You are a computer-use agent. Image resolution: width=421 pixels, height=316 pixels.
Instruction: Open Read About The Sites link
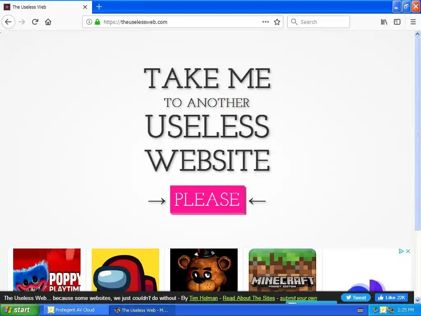pos(249,298)
